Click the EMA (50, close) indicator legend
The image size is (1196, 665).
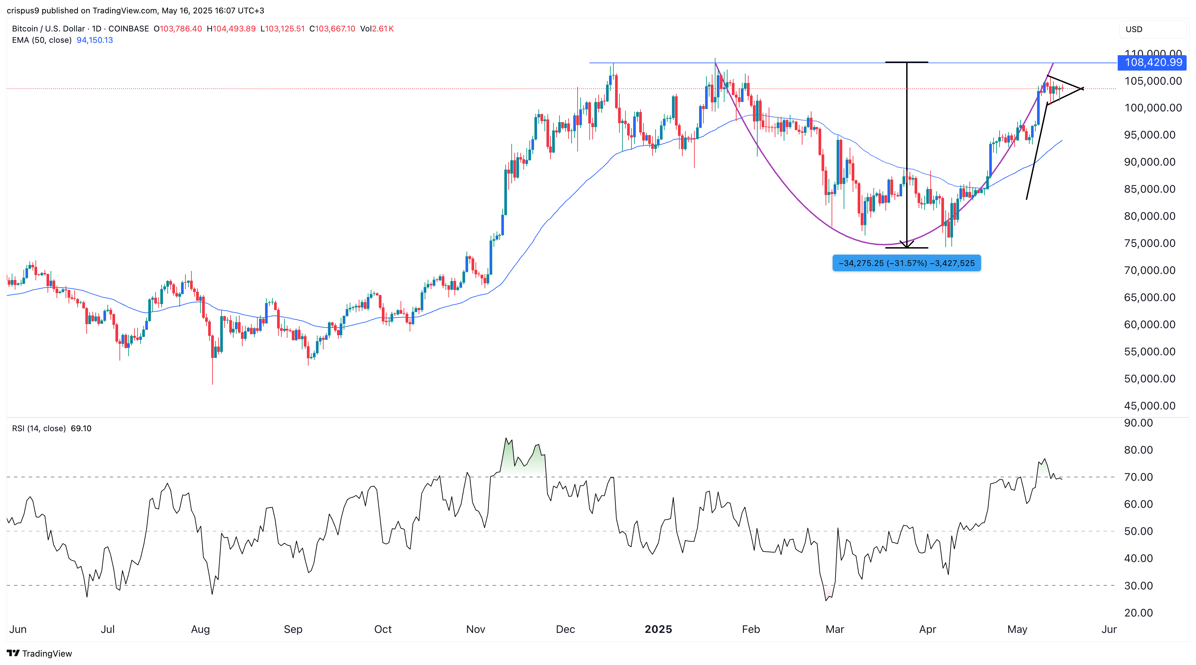tap(42, 40)
